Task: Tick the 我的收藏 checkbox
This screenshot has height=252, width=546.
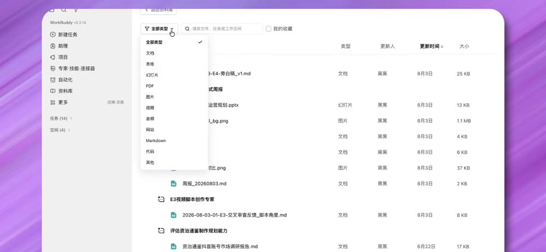Action: 269,28
